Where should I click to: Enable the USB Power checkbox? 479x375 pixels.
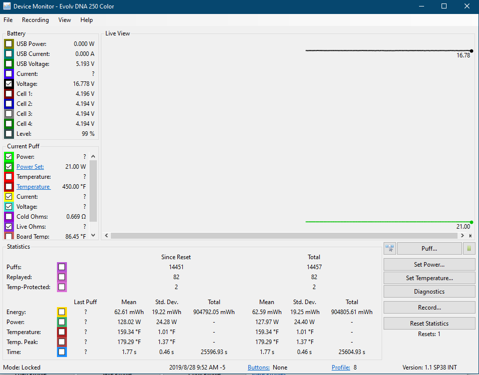[9, 44]
